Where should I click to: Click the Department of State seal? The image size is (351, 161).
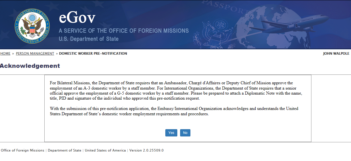32,26
